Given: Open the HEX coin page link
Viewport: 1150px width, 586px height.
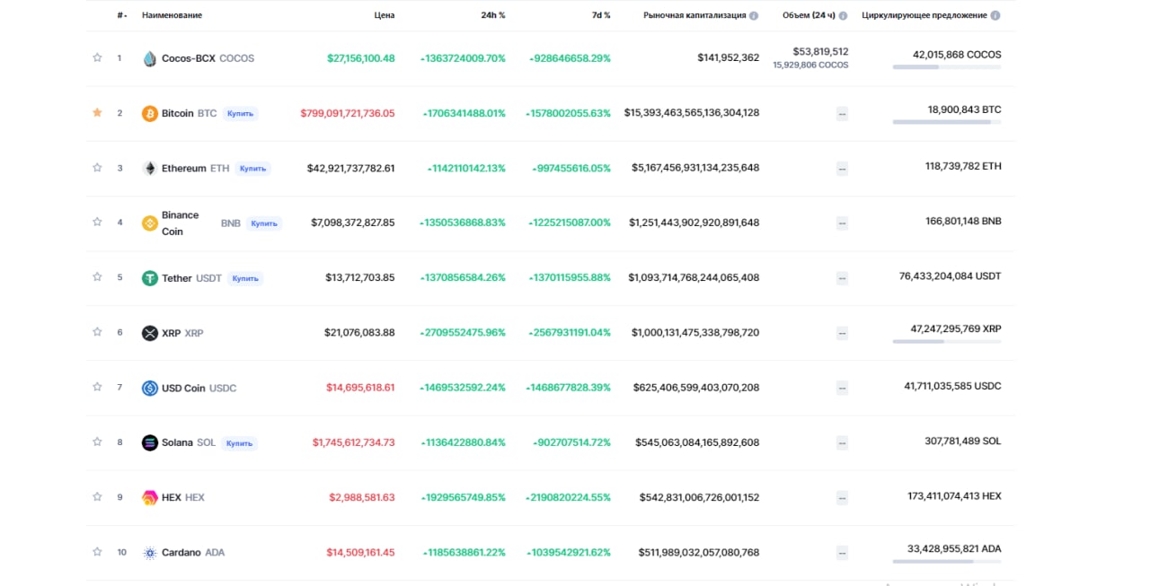Looking at the screenshot, I should pos(183,497).
